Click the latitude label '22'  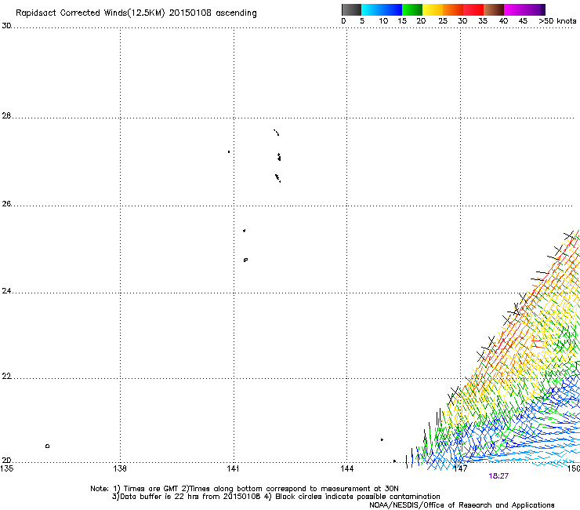6,377
